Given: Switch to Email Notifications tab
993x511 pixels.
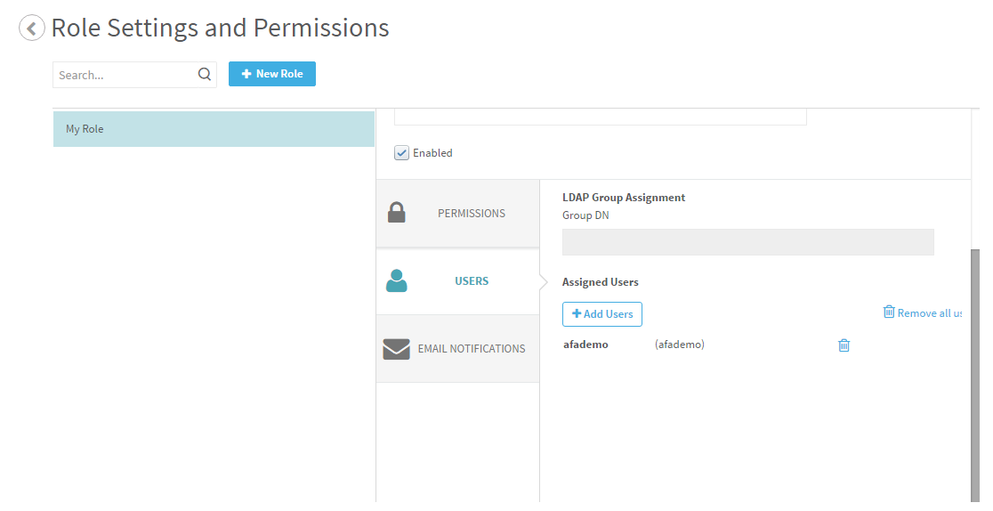Looking at the screenshot, I should [472, 349].
